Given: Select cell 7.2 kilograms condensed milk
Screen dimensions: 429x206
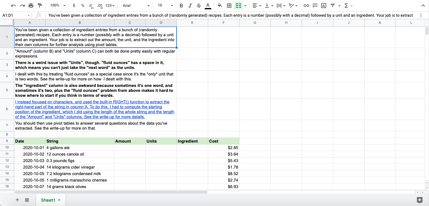Looking at the screenshot, I should 80,174.
